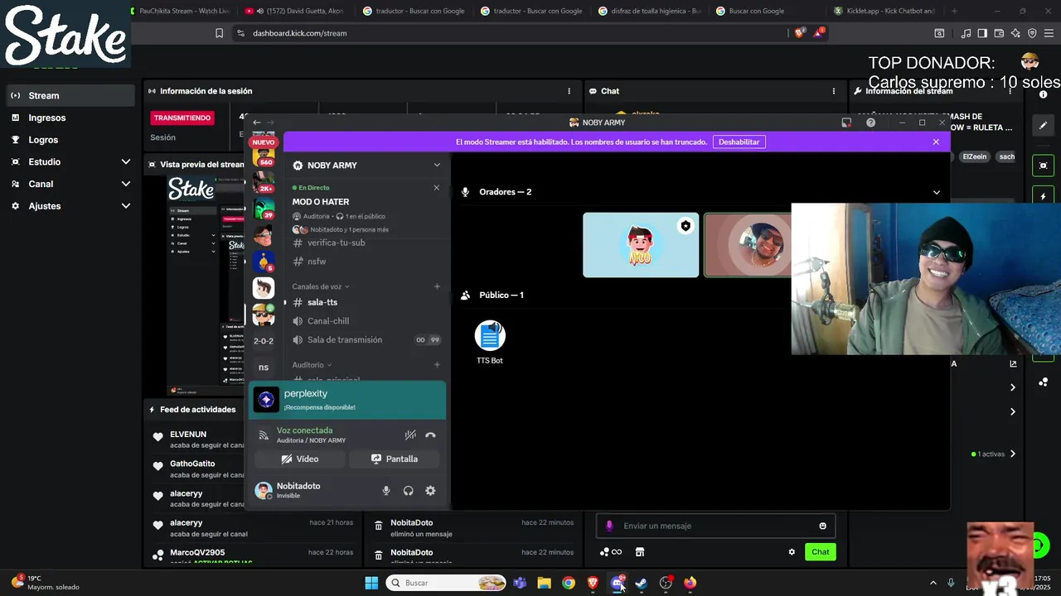
Task: Open Brave Leo AI sparkle icon
Action: coord(1015,33)
